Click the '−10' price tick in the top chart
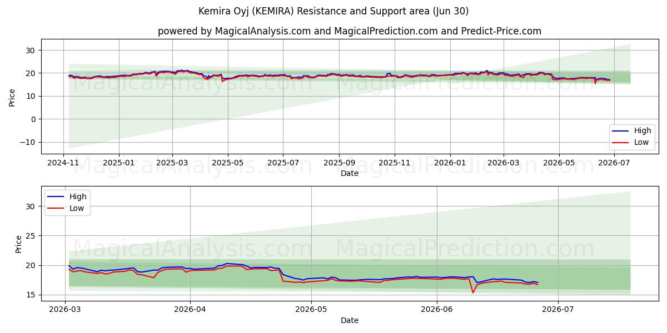Screen dimensions: 667x333 (x=29, y=142)
